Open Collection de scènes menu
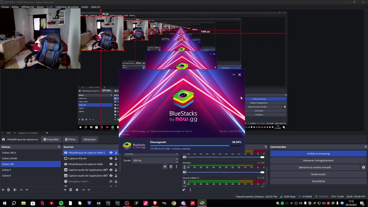The height and width of the screenshot is (207, 368). 67,7
